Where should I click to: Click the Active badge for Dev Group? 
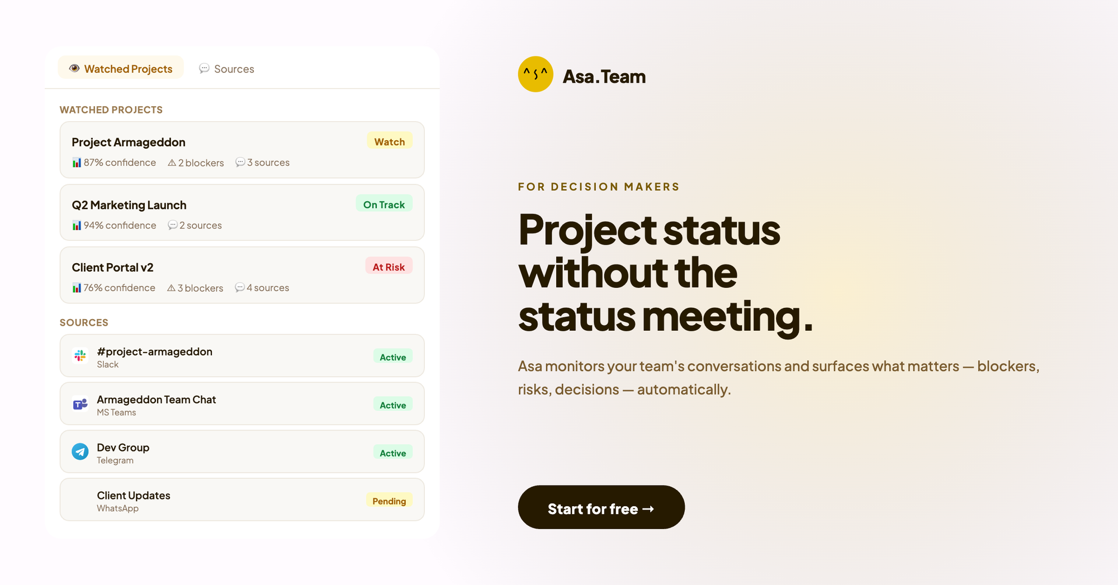[x=393, y=453]
